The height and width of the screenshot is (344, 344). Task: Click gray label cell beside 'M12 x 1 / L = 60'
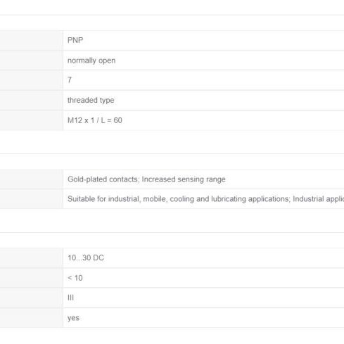coord(32,120)
